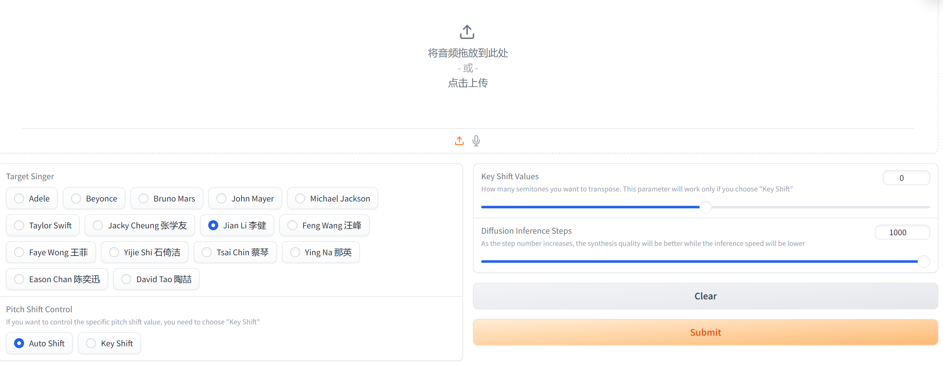Select Eason Chan 陈奕迅 option
Viewport: 943px width, 366px height.
[19, 279]
